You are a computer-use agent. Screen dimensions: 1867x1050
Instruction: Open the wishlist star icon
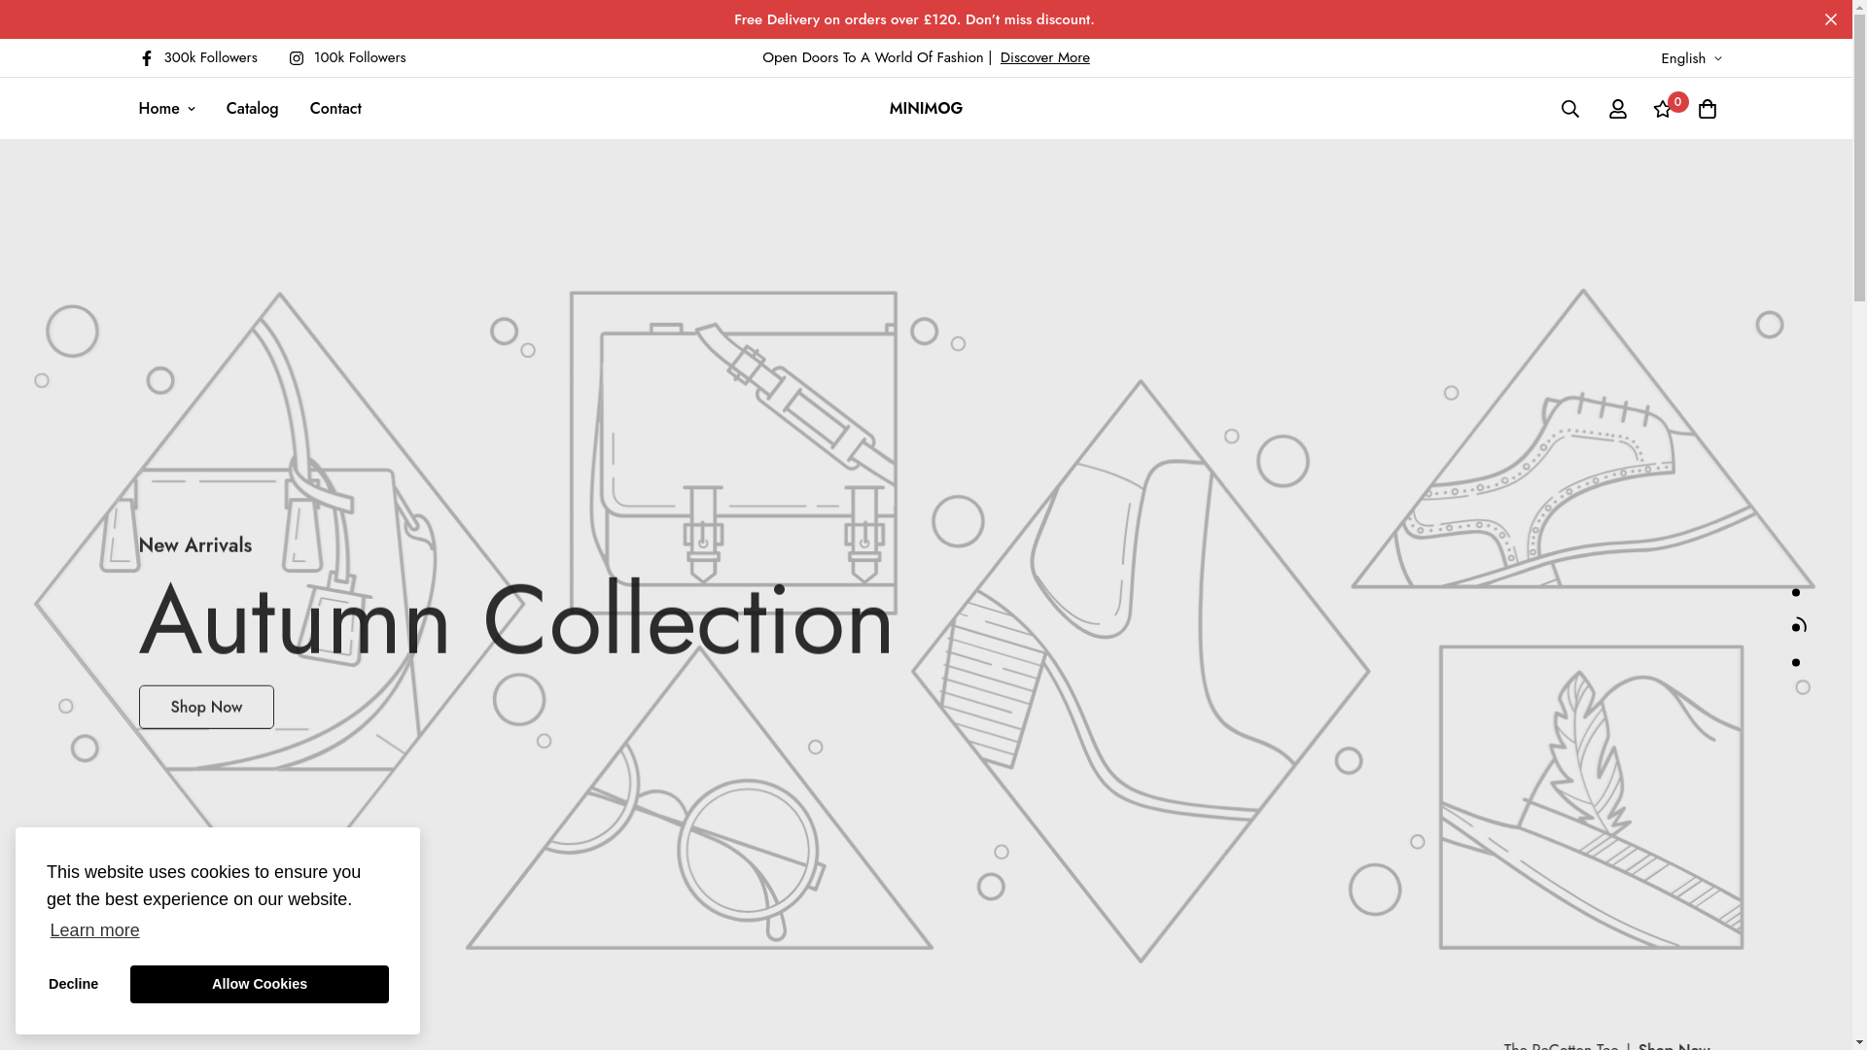1663,109
